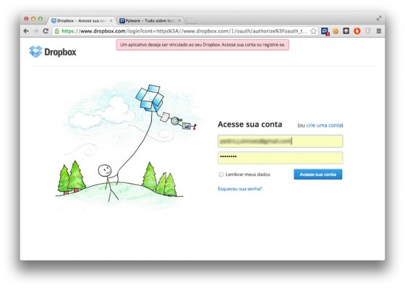Close the Pplware tab
This screenshot has height=288, width=405.
click(x=179, y=21)
